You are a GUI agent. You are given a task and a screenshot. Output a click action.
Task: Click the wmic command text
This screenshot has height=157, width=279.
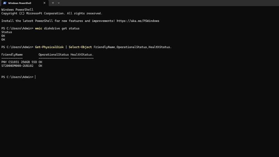(39, 28)
